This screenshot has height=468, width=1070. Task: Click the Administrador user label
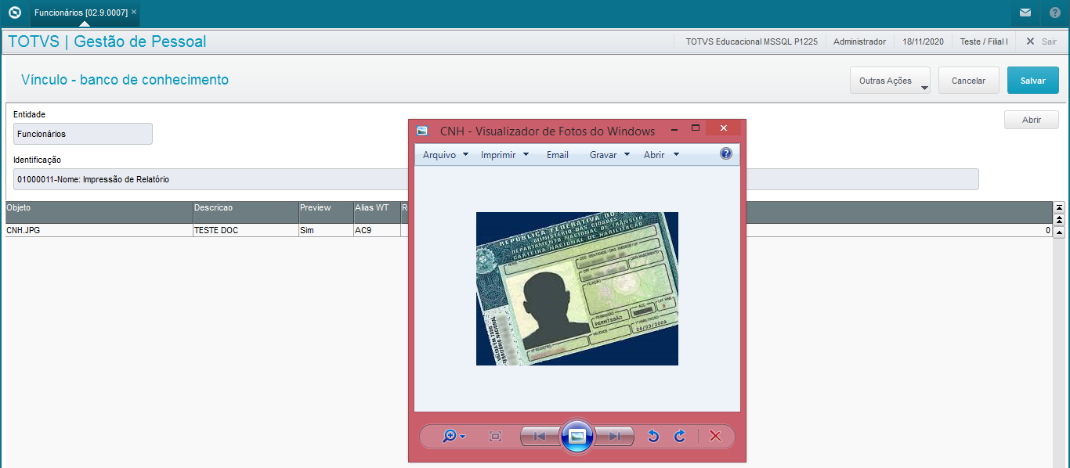tap(859, 41)
